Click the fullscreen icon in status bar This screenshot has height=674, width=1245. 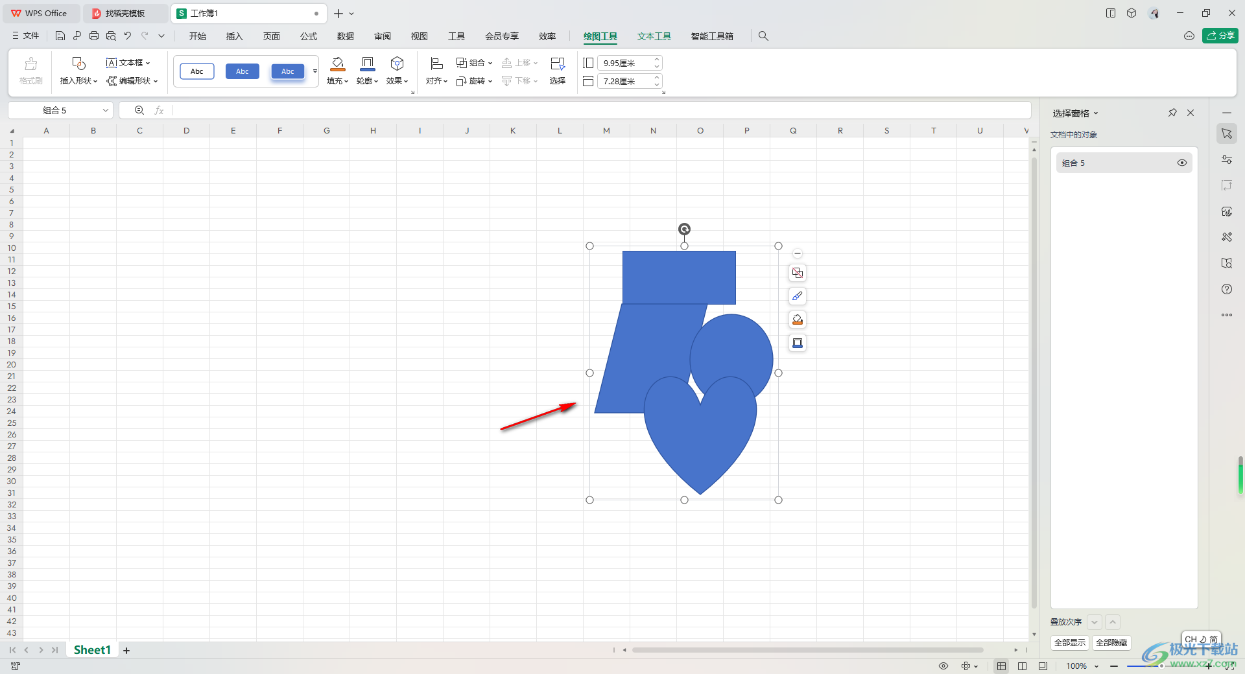click(1229, 666)
